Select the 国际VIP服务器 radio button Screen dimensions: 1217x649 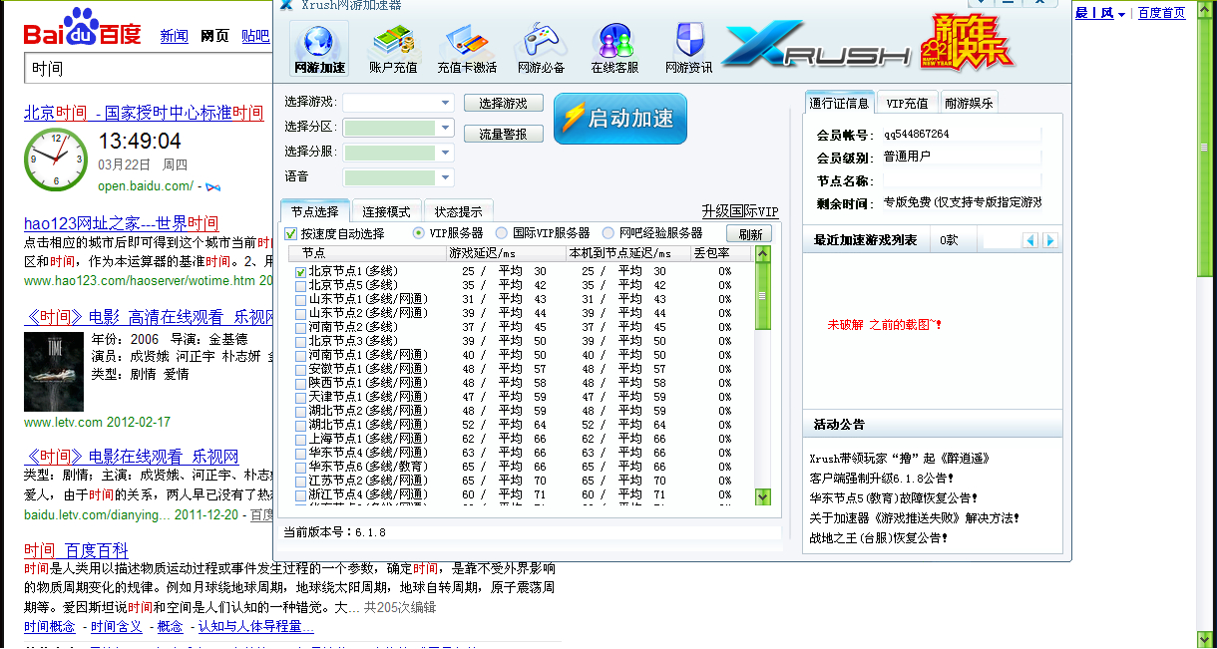(x=502, y=233)
